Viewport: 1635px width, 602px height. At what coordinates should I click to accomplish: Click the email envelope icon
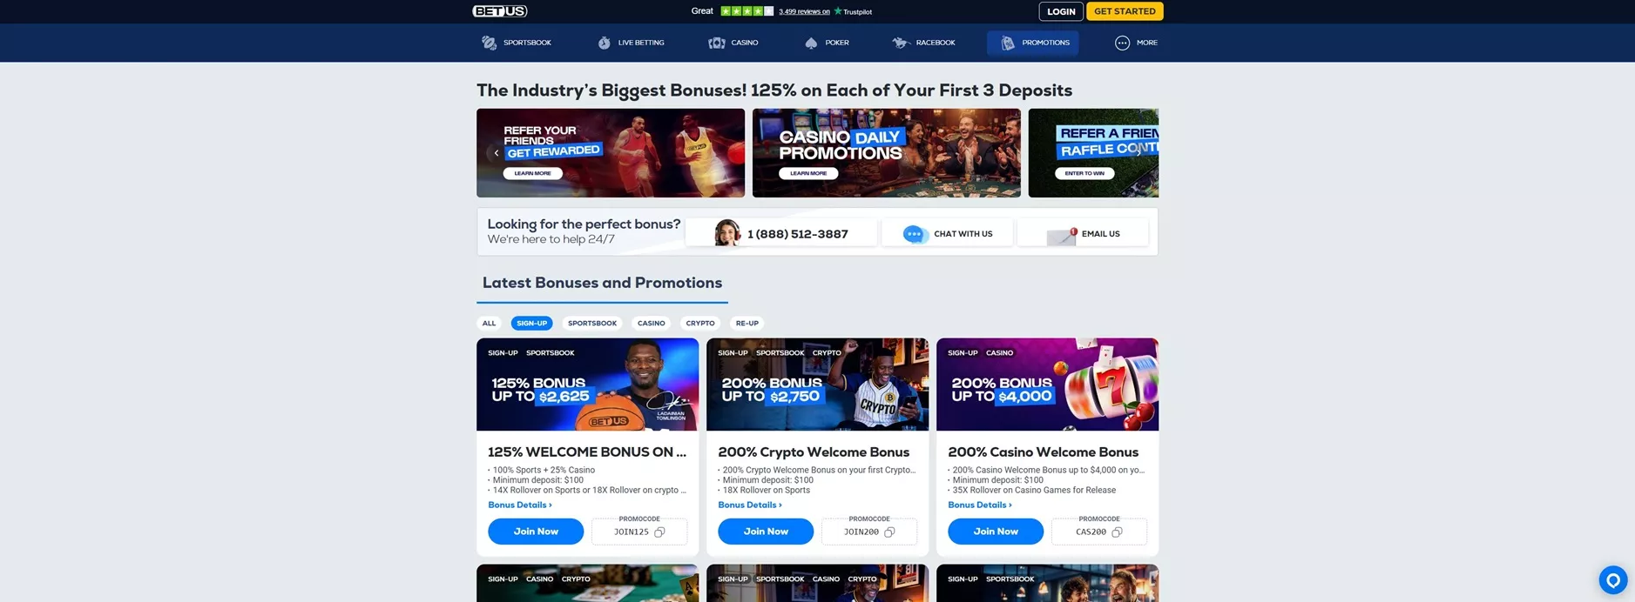point(1062,236)
